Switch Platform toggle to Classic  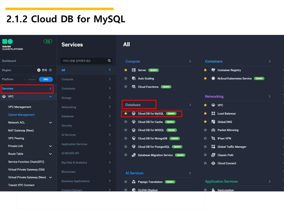click(32, 79)
